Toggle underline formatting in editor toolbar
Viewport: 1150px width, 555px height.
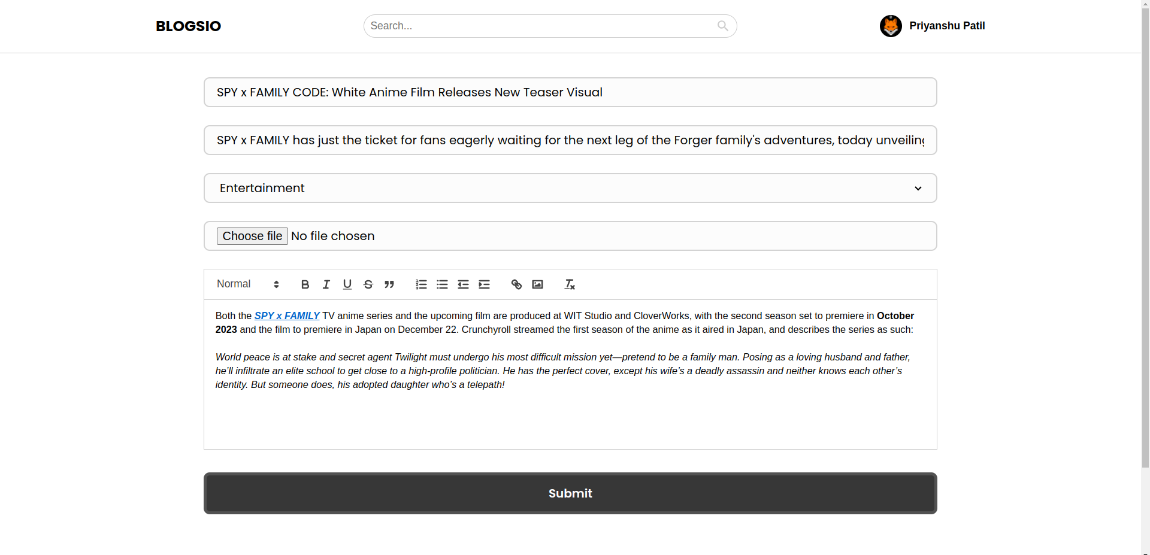pos(347,284)
